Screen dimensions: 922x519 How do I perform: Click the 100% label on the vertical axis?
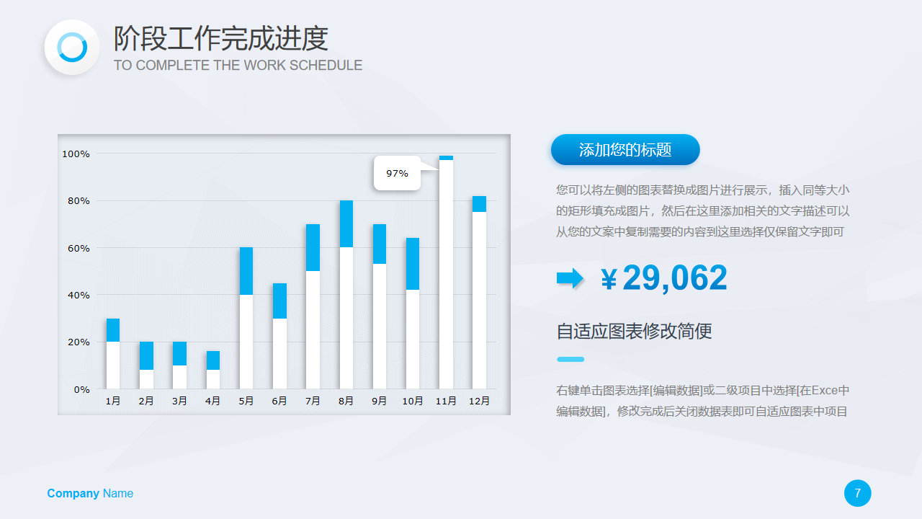point(76,154)
